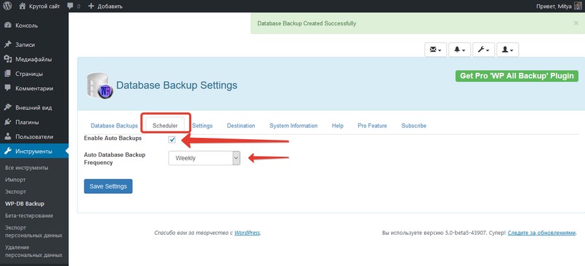Switch to System Information tab
The width and height of the screenshot is (585, 266).
pos(293,126)
